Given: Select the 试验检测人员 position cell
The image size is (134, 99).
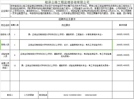Looking at the screenshot, I should [5, 55].
